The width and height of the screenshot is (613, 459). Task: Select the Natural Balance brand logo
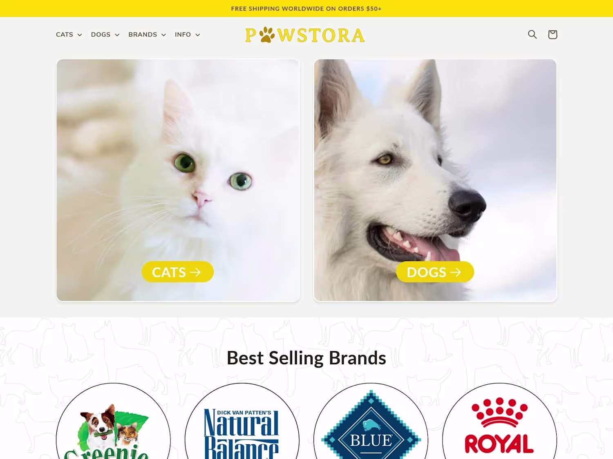[x=242, y=421]
